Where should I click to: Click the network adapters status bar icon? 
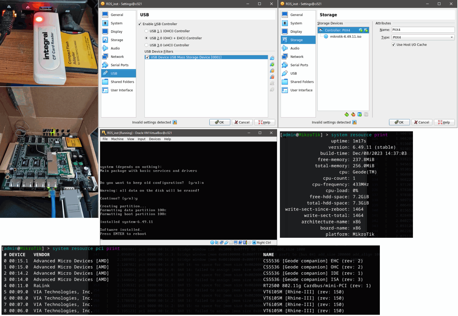(x=222, y=242)
